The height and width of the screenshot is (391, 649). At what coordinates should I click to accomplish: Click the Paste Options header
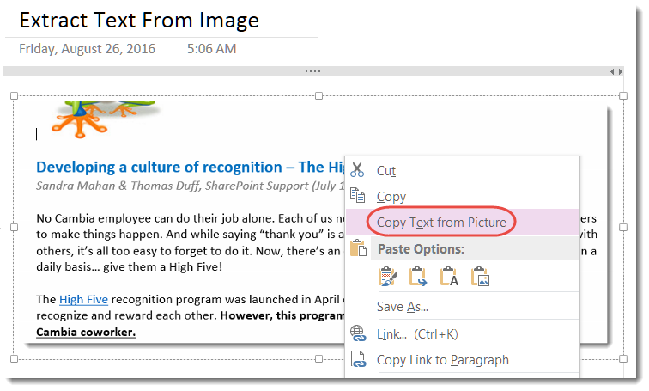coord(421,249)
